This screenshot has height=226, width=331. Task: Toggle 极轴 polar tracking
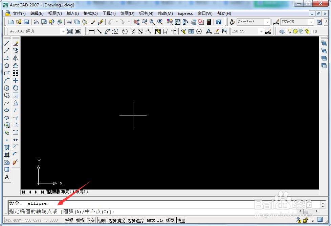click(102, 220)
